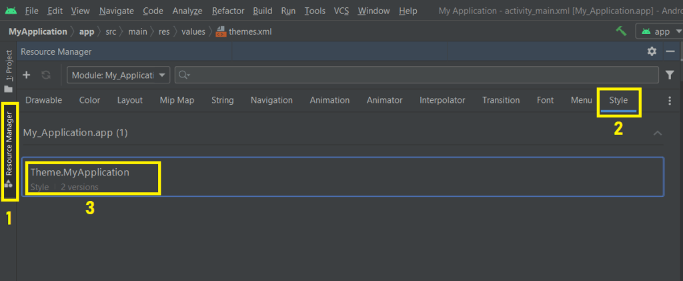Open the Build menu
Screen dimensions: 683x281
pos(262,11)
